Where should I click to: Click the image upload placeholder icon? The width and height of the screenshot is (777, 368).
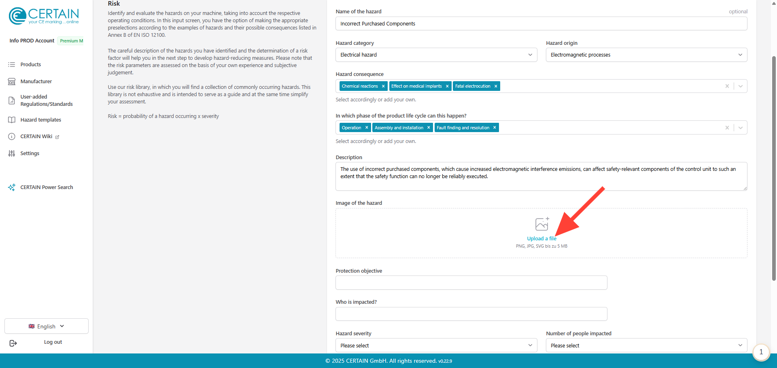(542, 224)
